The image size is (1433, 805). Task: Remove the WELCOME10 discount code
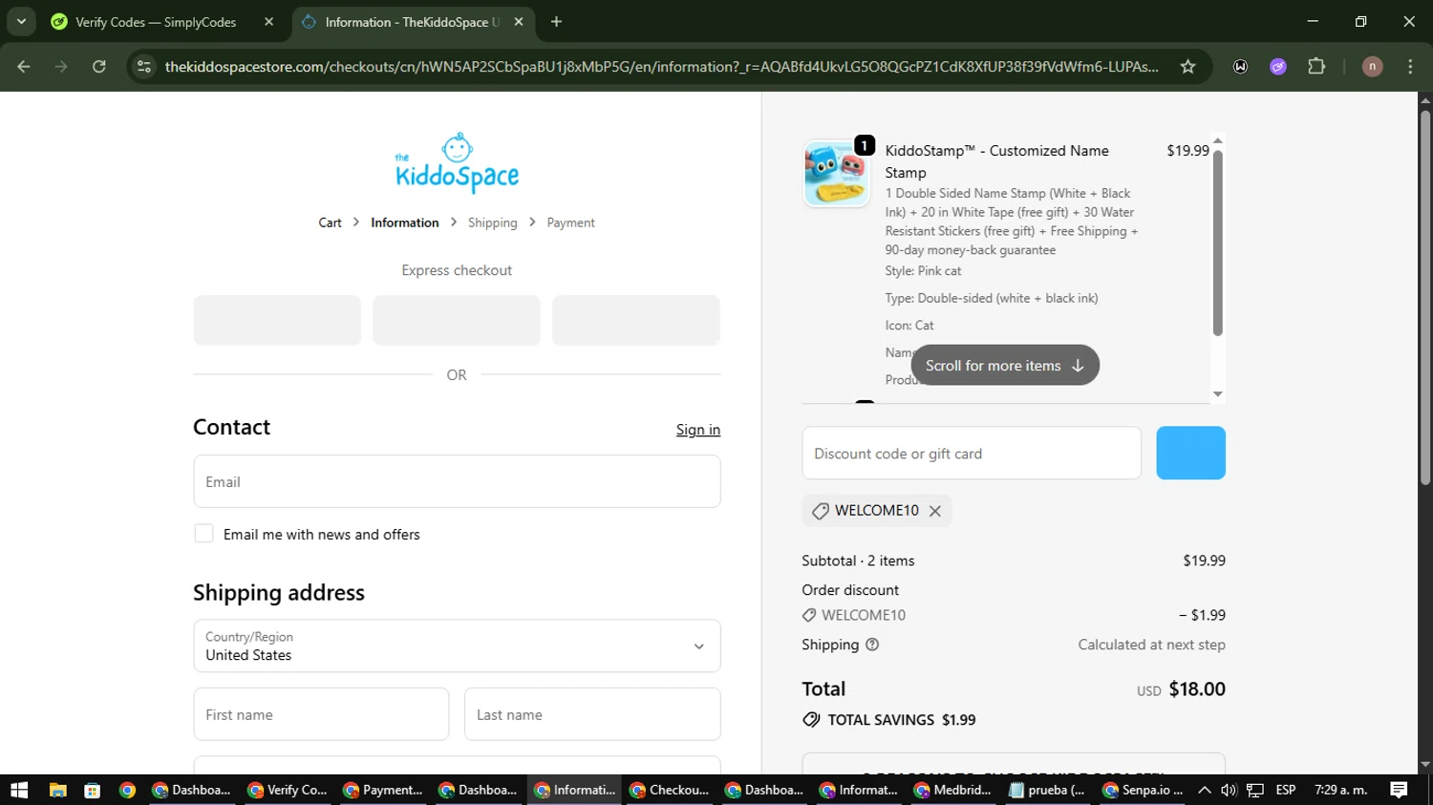(x=935, y=511)
